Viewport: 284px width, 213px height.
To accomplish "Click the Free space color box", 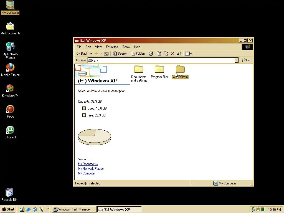I will click(84, 115).
